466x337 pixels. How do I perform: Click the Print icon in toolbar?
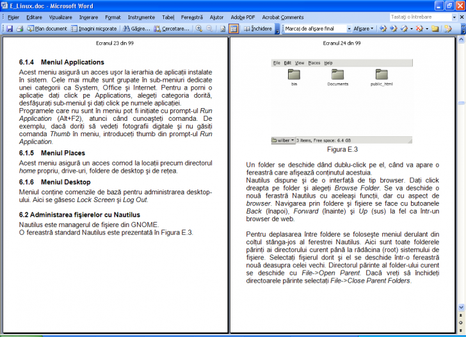(20, 29)
